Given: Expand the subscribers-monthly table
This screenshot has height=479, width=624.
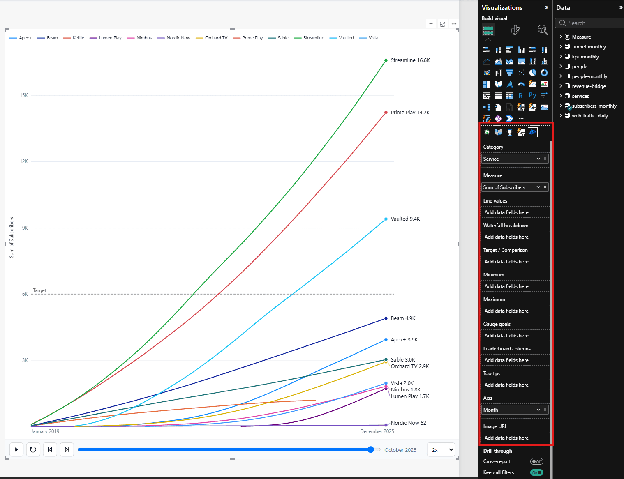Looking at the screenshot, I should [561, 106].
